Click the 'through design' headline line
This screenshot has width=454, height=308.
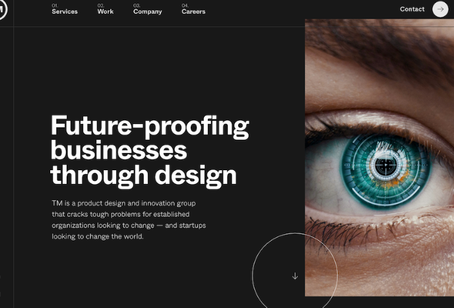143,176
